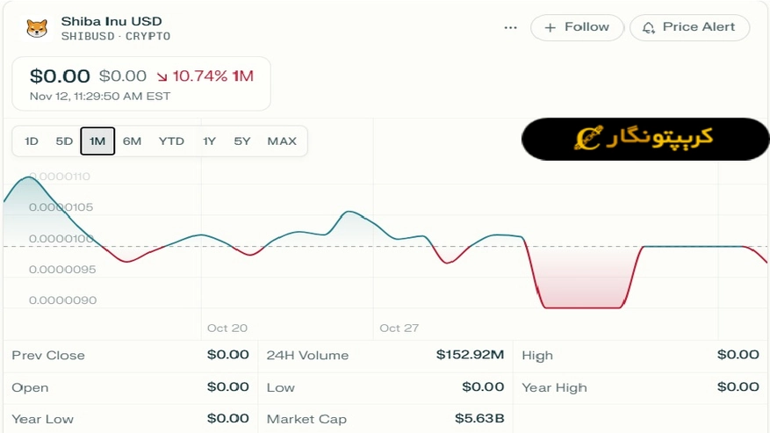Open the three-dots more options menu

click(x=511, y=28)
